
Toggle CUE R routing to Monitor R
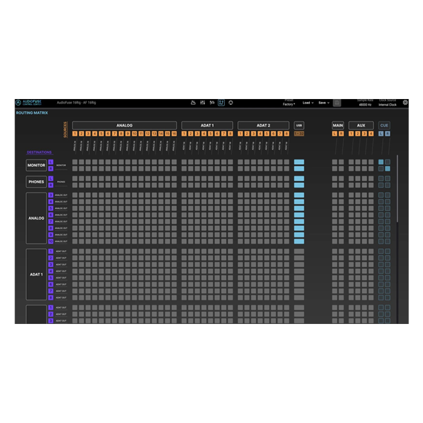(x=387, y=168)
